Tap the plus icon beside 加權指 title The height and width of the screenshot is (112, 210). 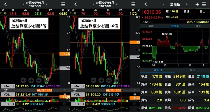pos(197,5)
